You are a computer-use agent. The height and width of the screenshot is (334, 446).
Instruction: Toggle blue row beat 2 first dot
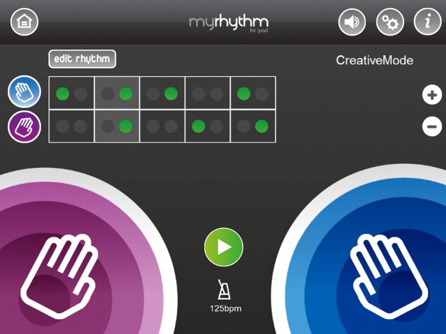click(x=108, y=94)
